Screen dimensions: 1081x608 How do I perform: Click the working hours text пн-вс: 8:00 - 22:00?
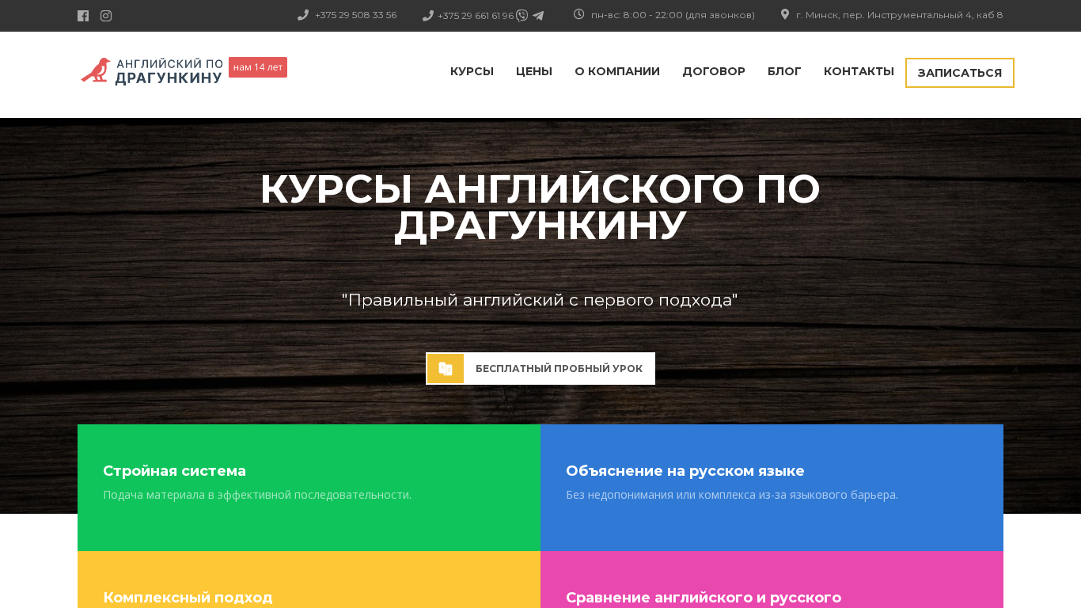coord(673,15)
